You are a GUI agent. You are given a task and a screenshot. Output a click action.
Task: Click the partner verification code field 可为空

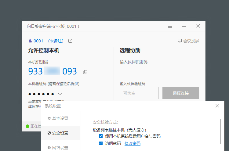tap(139, 93)
